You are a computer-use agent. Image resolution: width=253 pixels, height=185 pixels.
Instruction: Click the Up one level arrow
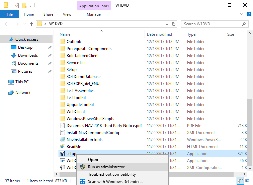(x=31, y=24)
